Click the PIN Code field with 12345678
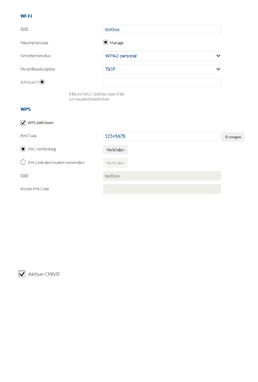 point(162,136)
